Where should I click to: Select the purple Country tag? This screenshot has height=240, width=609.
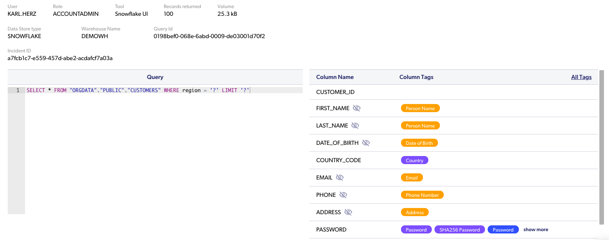click(414, 160)
